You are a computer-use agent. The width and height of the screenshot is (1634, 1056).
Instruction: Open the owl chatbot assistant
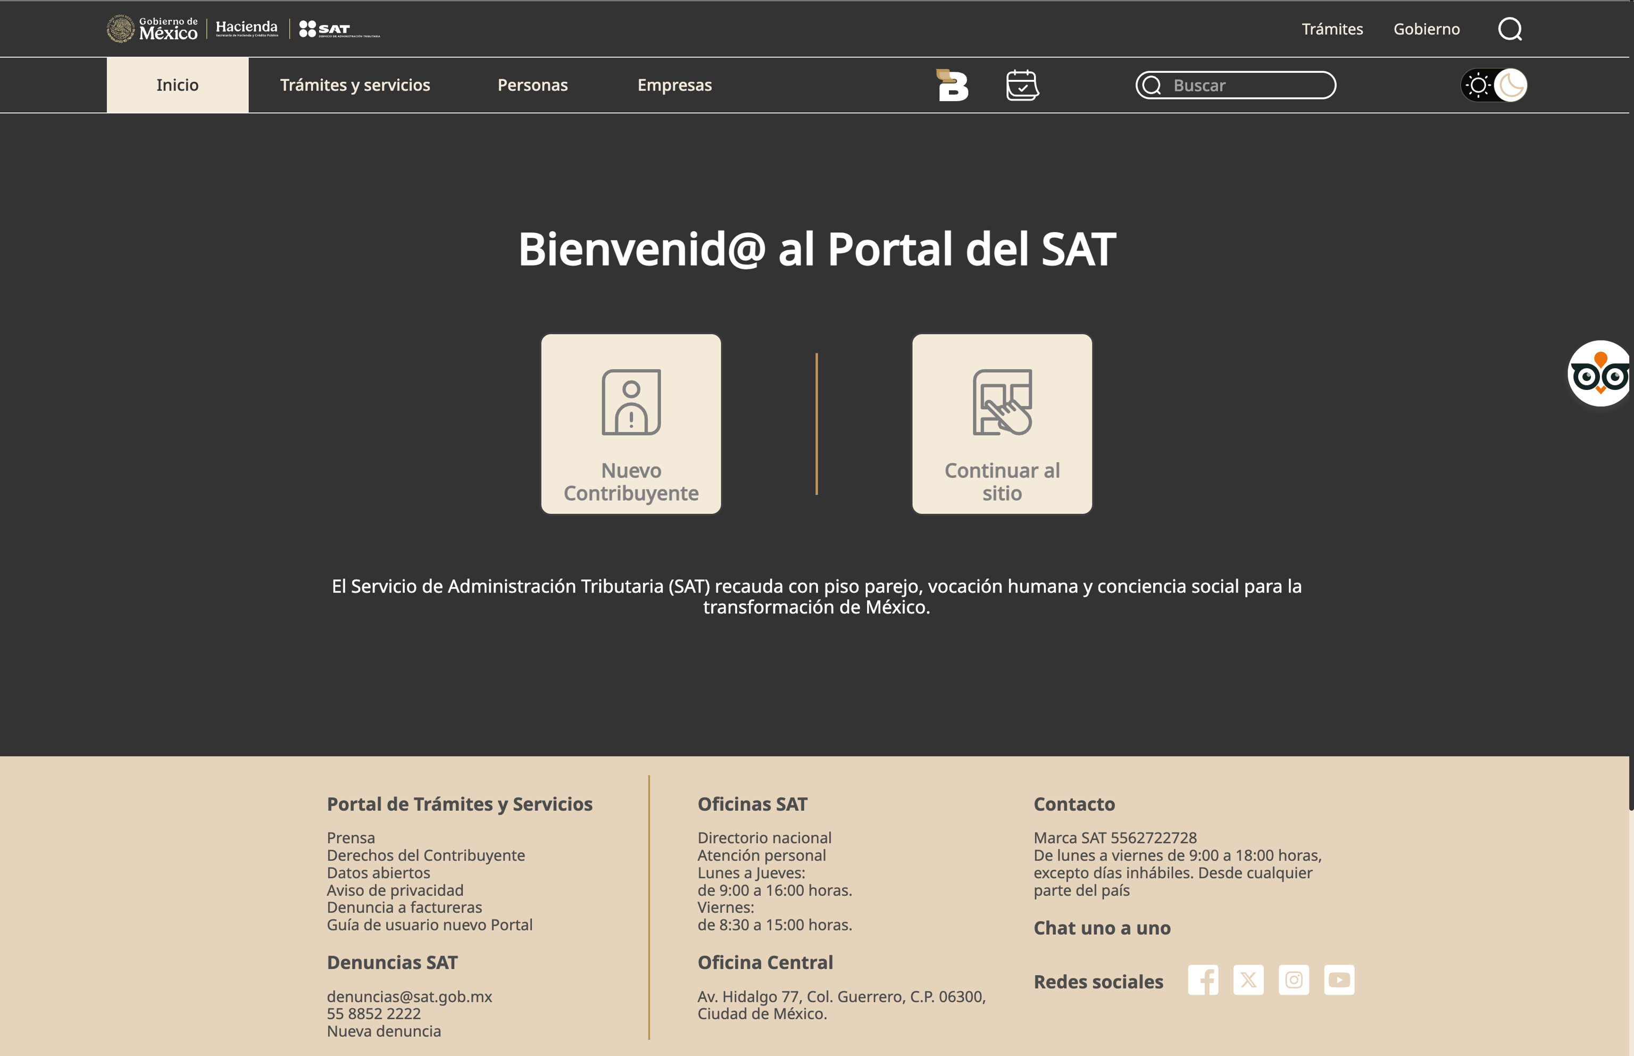[x=1599, y=375]
